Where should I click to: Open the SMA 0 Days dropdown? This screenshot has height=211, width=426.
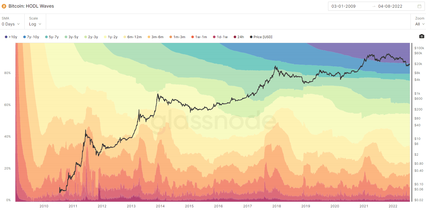[x=11, y=24]
